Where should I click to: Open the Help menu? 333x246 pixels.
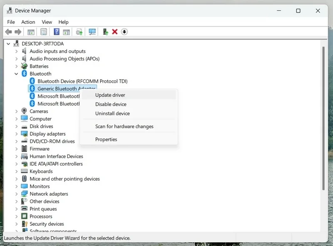click(x=63, y=22)
